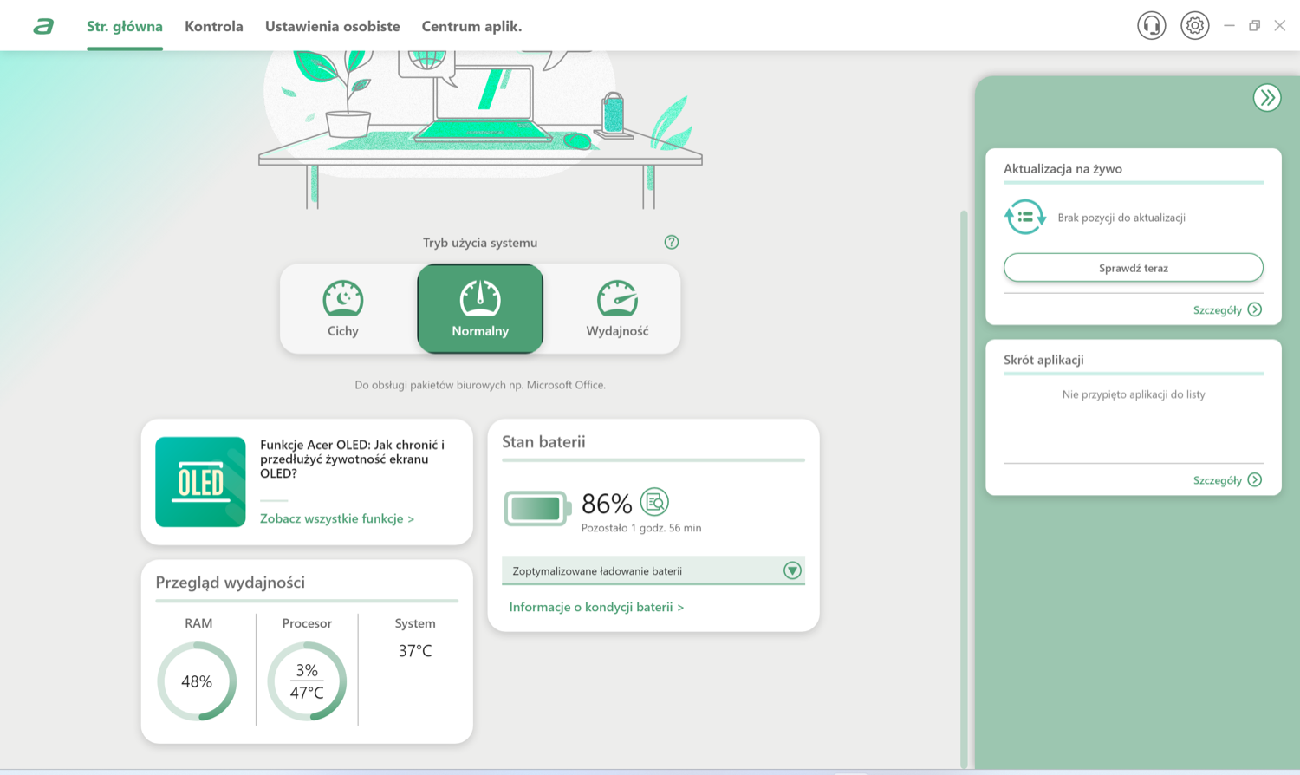
Task: Select Cichy system mode
Action: coord(343,309)
